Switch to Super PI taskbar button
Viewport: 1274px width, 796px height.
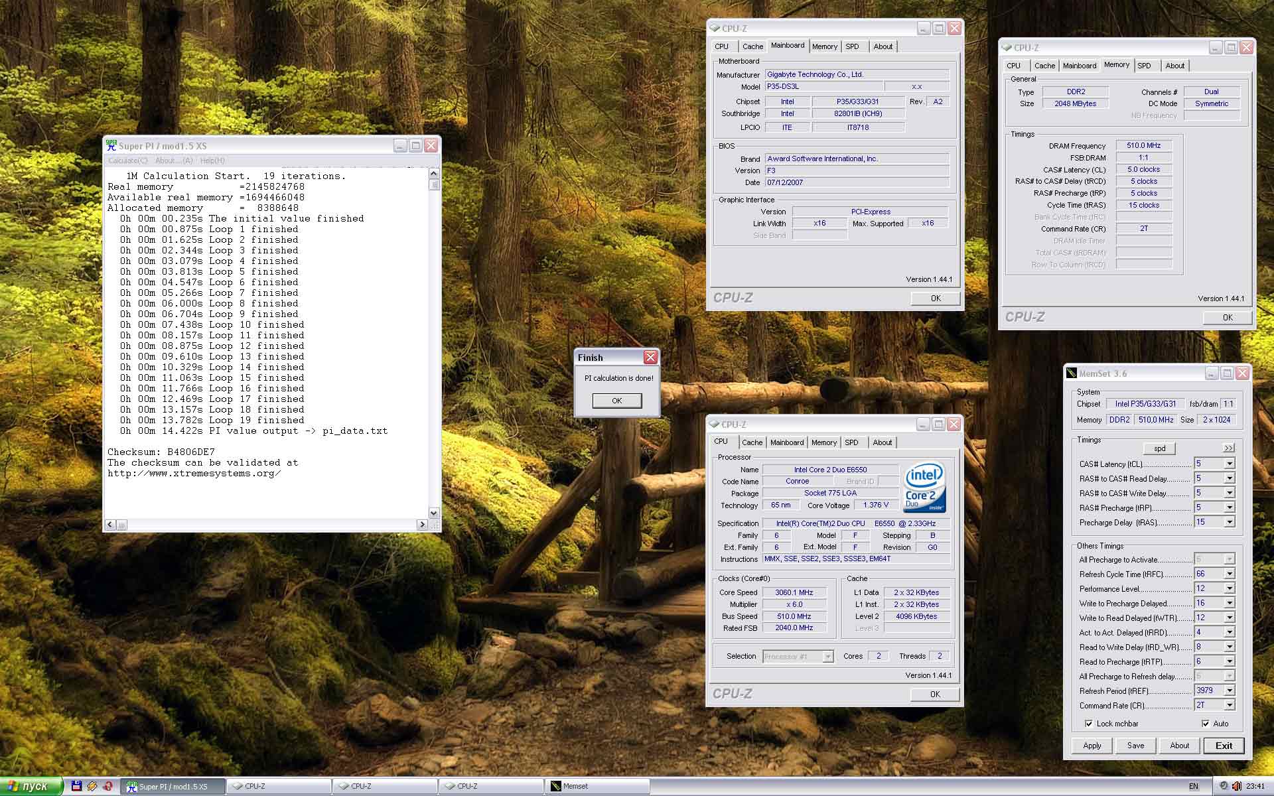pos(173,786)
